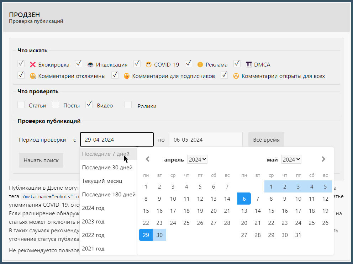Enable the Ролики checkbox
Viewport: 353px width, 264px height.
click(128, 105)
